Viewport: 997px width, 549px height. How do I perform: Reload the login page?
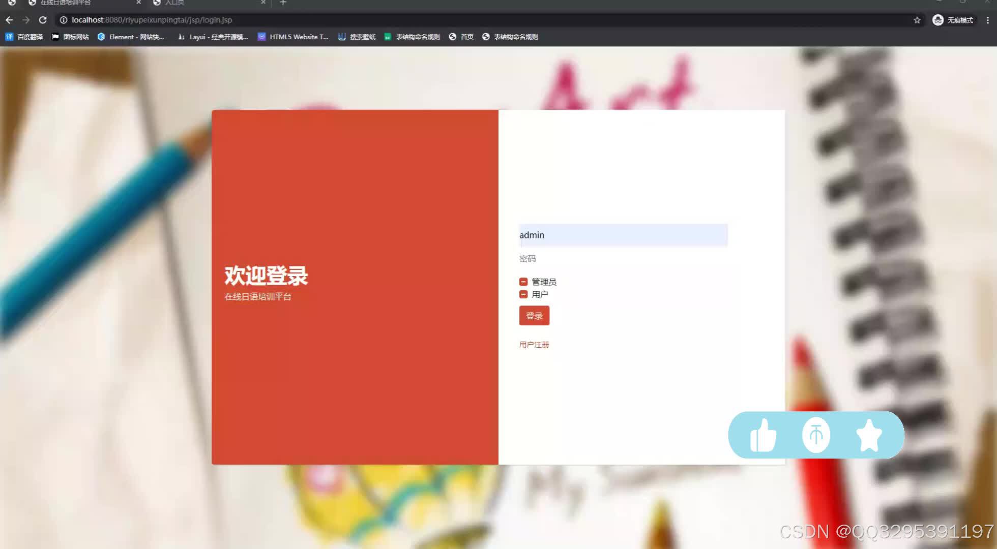pyautogui.click(x=43, y=20)
